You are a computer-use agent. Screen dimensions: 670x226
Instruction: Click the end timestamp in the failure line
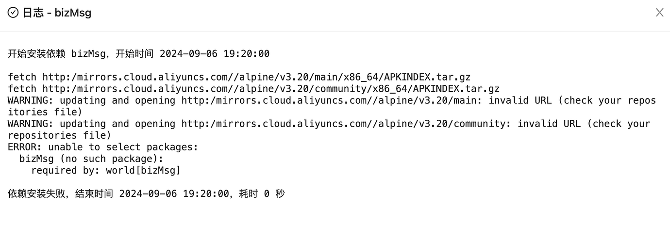click(x=174, y=194)
